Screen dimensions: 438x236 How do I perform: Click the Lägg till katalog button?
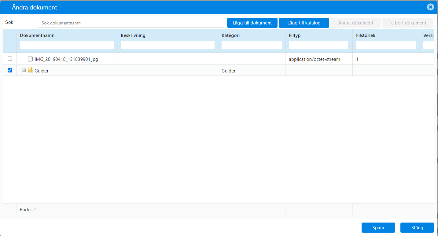coord(304,23)
